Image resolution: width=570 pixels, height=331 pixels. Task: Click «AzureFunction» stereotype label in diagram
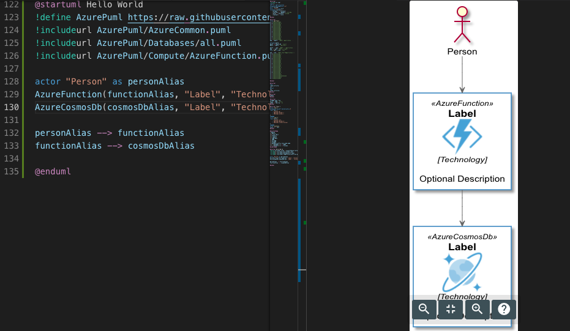point(462,103)
